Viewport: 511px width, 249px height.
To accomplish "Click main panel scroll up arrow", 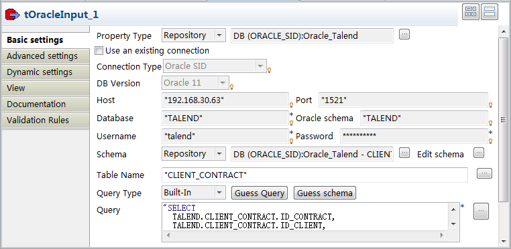I will click(x=503, y=31).
